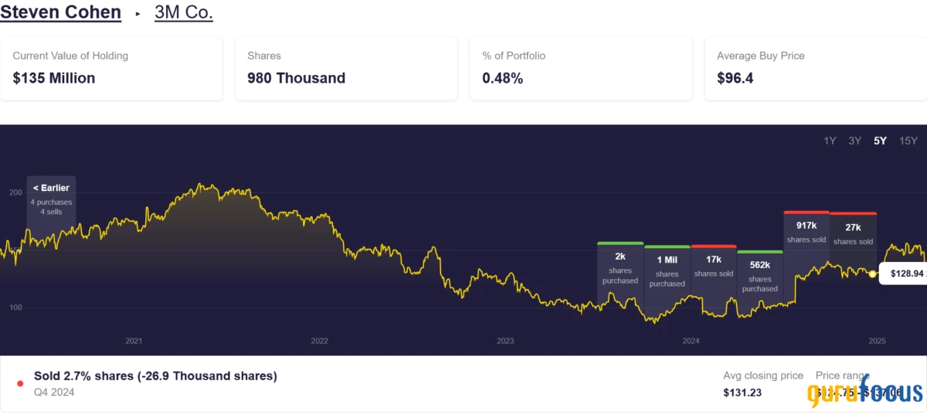Select the 917k shares sold marker
Image resolution: width=927 pixels, height=415 pixels.
tap(806, 232)
